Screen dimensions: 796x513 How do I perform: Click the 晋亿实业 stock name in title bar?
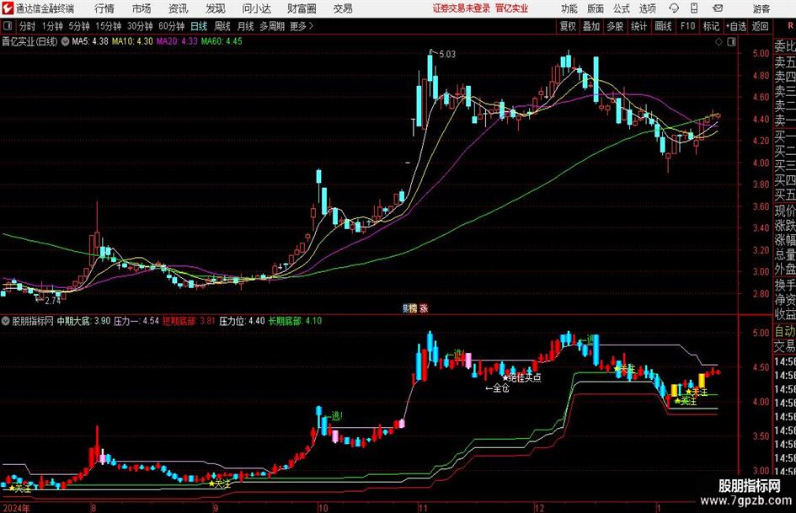coord(512,8)
